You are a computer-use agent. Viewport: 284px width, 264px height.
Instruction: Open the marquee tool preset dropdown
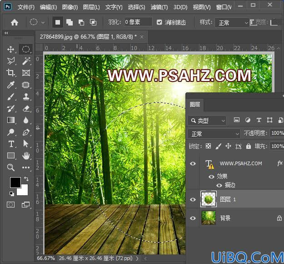43,23
